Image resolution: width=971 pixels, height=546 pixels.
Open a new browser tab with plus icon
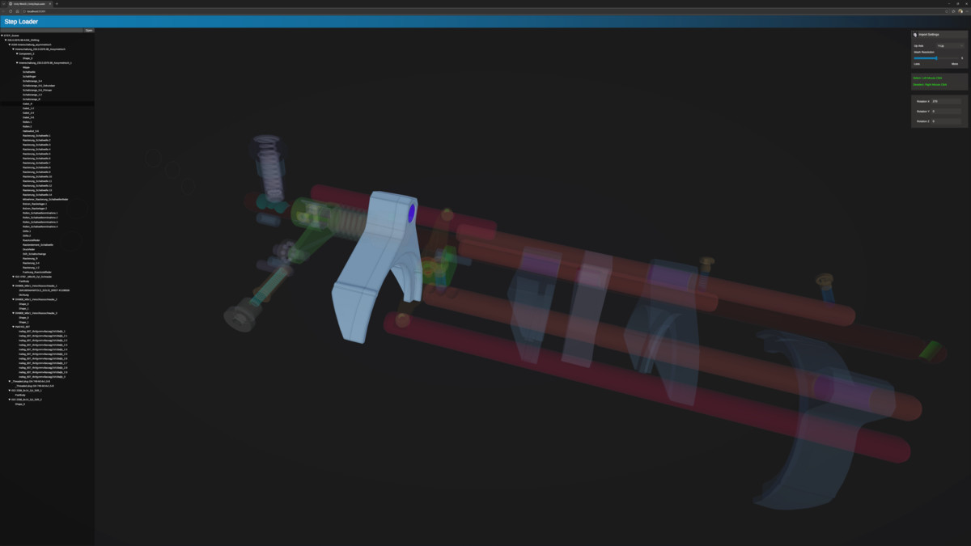pyautogui.click(x=57, y=3)
